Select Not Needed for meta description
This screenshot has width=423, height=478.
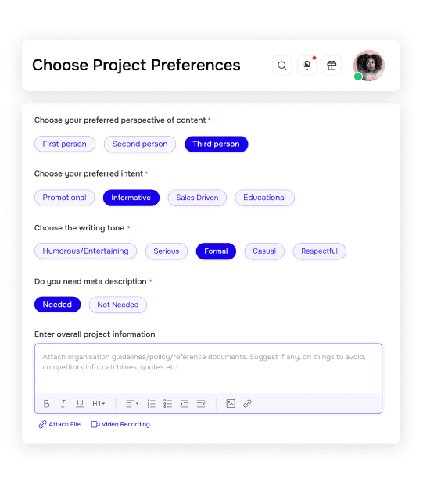(x=118, y=305)
